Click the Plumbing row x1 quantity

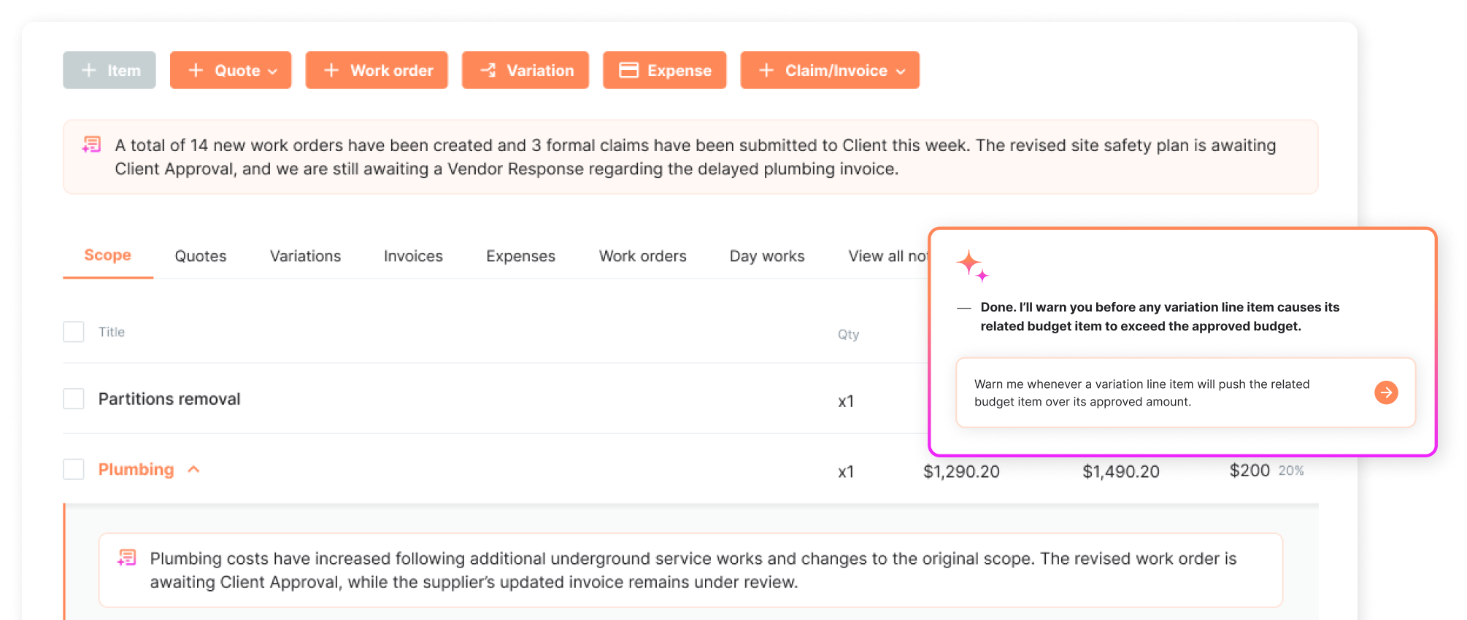coord(846,472)
